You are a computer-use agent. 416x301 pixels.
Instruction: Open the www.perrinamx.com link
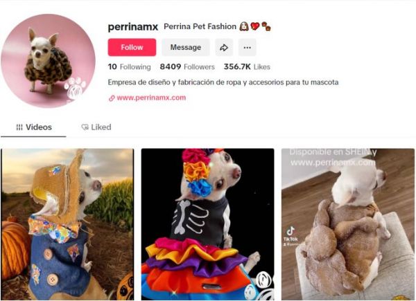[151, 98]
